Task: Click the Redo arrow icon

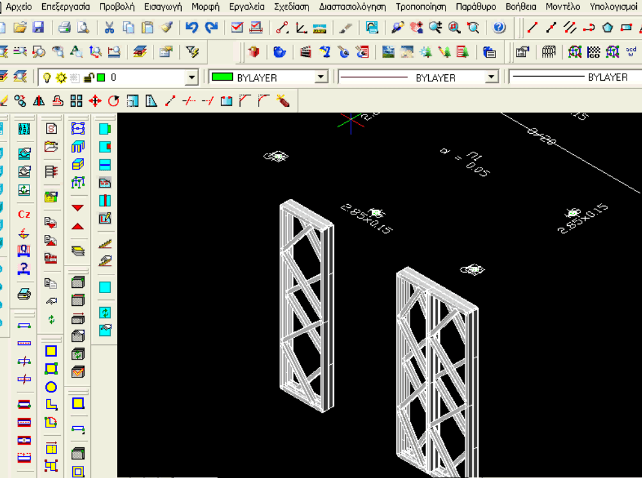Action: [211, 28]
